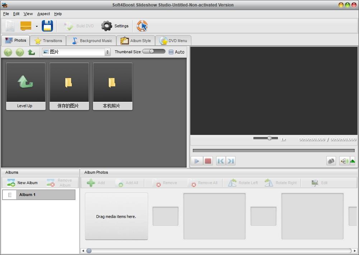Click the Play button in preview

click(x=197, y=161)
